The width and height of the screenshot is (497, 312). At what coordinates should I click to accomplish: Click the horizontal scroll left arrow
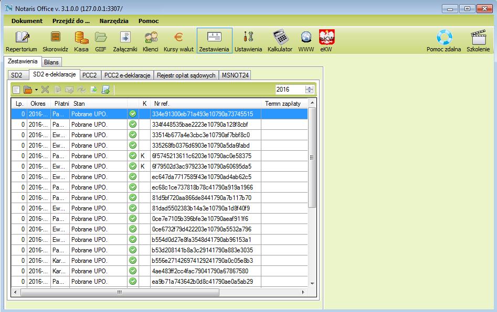[15, 292]
